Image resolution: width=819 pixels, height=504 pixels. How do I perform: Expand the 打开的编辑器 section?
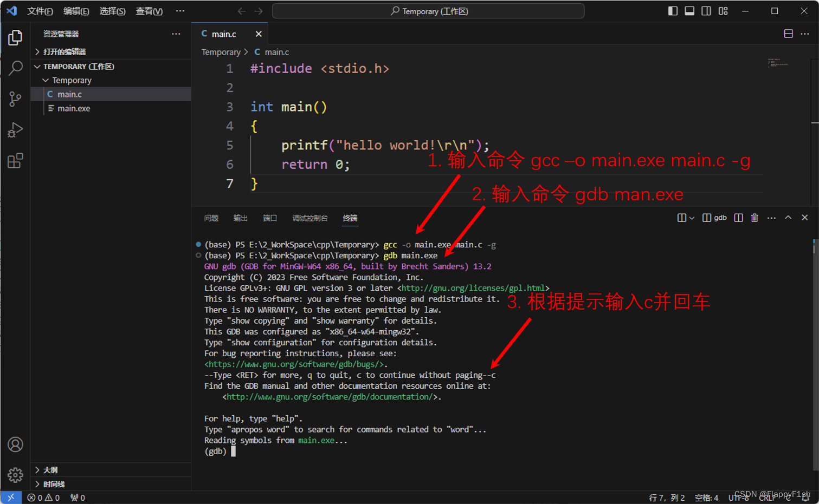pyautogui.click(x=111, y=51)
